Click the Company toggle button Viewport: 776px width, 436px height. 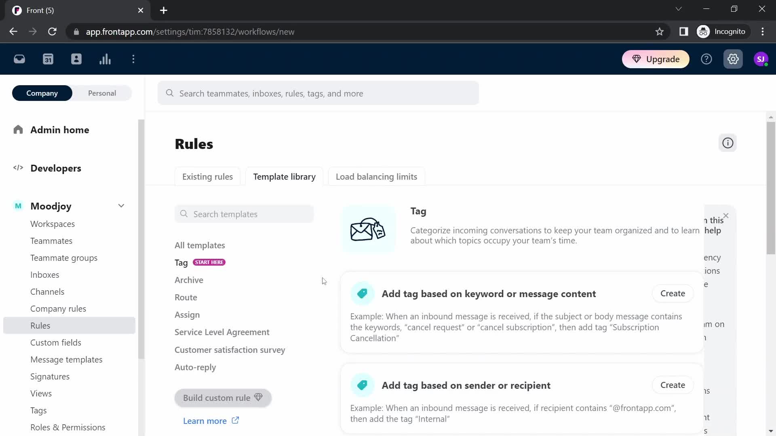(42, 93)
